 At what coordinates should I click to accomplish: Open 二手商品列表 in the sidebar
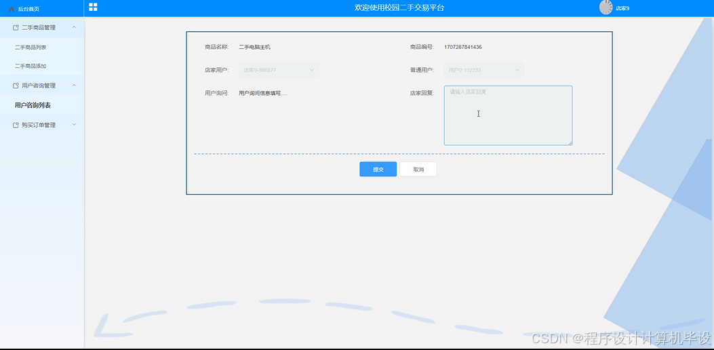[31, 47]
